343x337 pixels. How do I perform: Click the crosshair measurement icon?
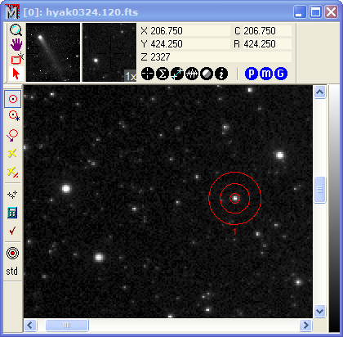point(148,74)
